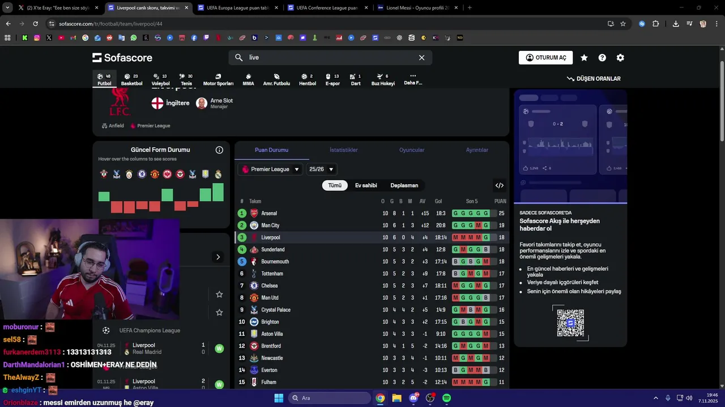The width and height of the screenshot is (725, 407).
Task: Open Basketbol sport category
Action: click(131, 79)
